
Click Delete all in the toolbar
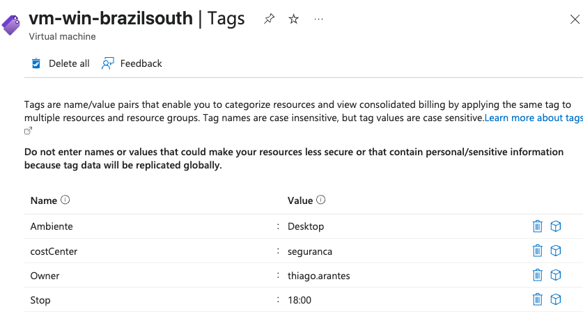60,63
